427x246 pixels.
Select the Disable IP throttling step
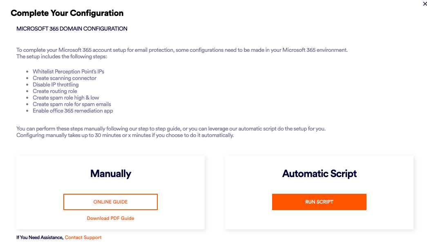click(x=56, y=84)
